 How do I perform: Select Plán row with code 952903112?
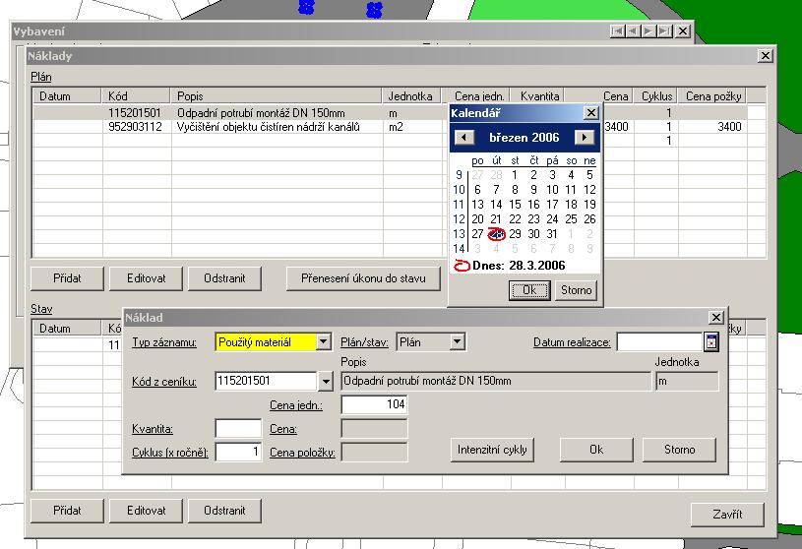point(390,127)
